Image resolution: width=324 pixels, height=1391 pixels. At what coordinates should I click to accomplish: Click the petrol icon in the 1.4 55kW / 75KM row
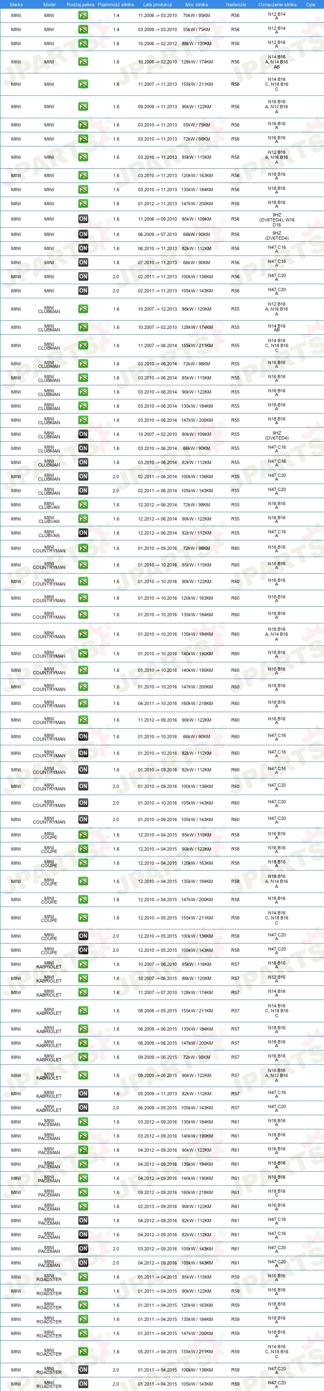[83, 30]
